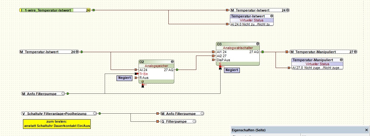370x136 pixels.
Task: Click 'AI1 24' input row in O3
Action: 222,52
